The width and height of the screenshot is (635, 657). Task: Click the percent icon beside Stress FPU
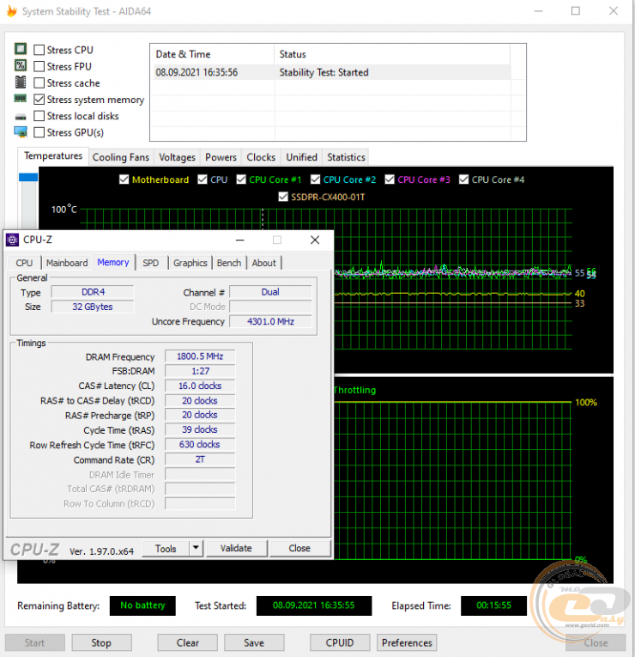pyautogui.click(x=21, y=65)
